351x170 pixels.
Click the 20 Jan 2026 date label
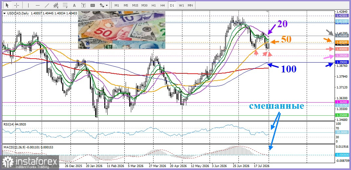click(x=95, y=166)
